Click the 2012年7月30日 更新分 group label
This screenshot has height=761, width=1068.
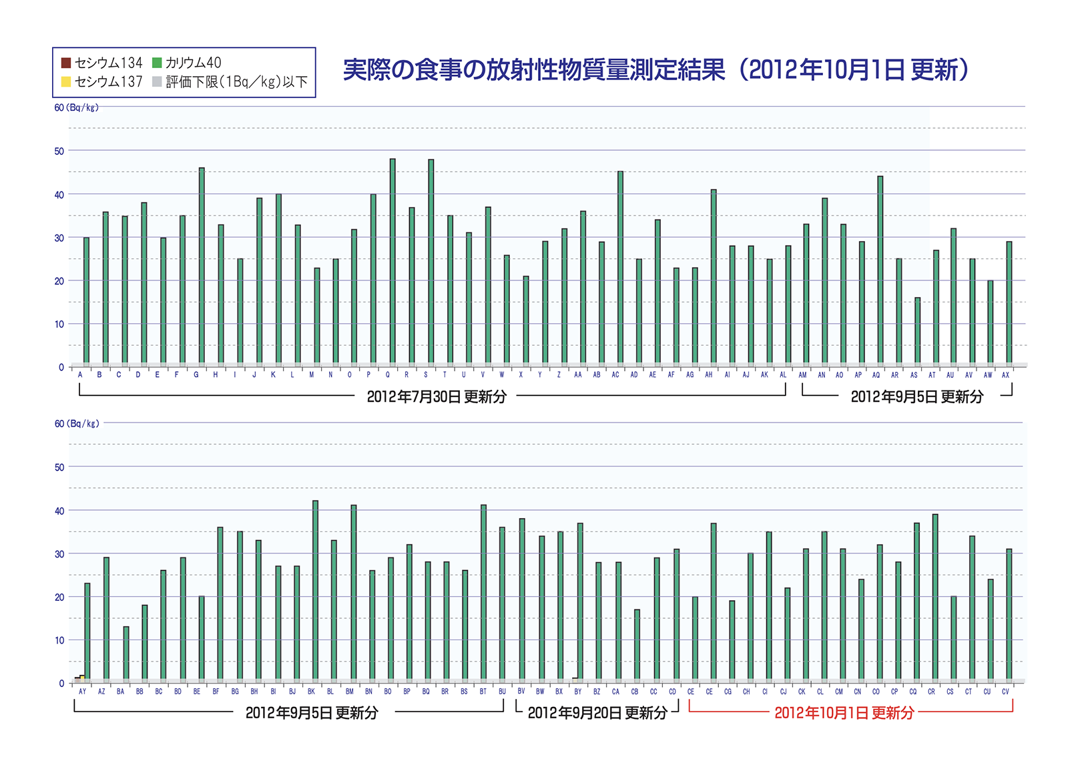437,397
